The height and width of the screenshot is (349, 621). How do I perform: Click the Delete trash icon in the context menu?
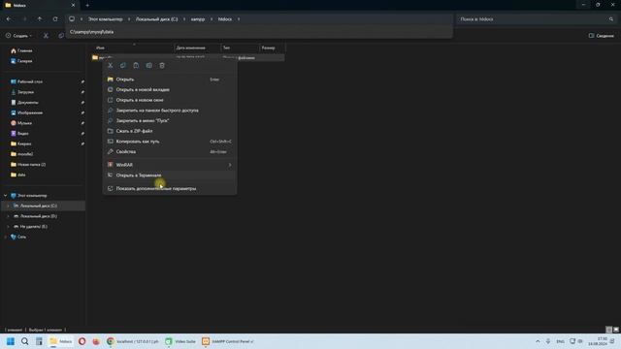(162, 65)
